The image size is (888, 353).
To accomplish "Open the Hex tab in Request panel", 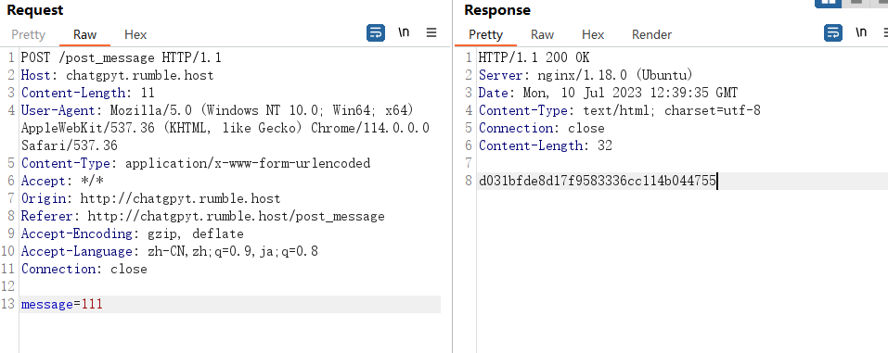I will [x=135, y=34].
